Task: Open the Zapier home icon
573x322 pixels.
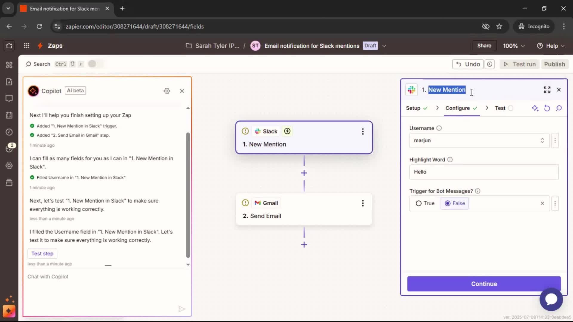Action: tap(9, 46)
